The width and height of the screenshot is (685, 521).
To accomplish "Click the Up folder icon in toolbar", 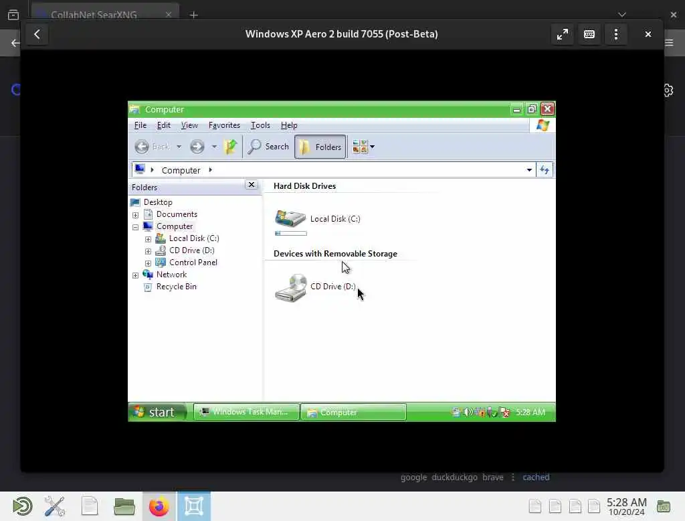I will pos(230,147).
